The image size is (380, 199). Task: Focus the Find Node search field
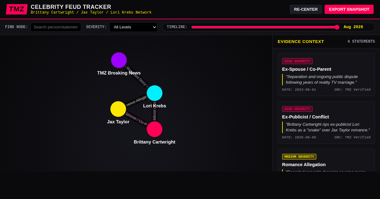pos(56,27)
